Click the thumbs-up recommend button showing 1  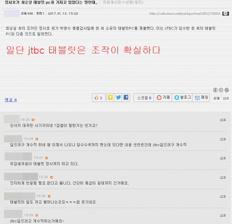pyautogui.click(x=99, y=97)
